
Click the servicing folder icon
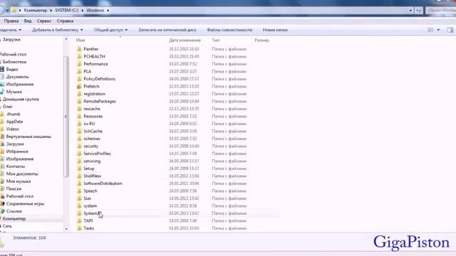79,161
